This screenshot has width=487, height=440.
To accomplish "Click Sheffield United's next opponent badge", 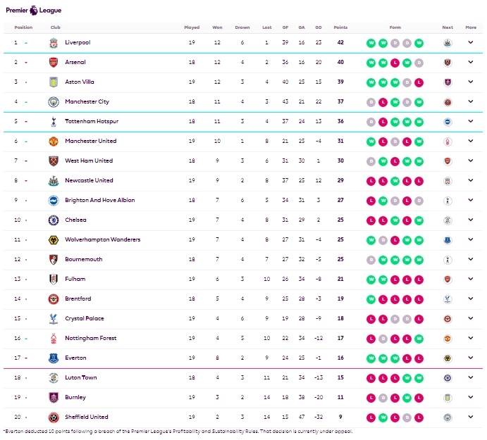I will (447, 417).
